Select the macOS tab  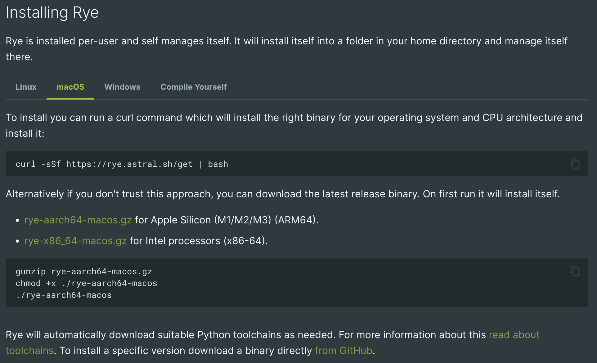click(x=70, y=87)
